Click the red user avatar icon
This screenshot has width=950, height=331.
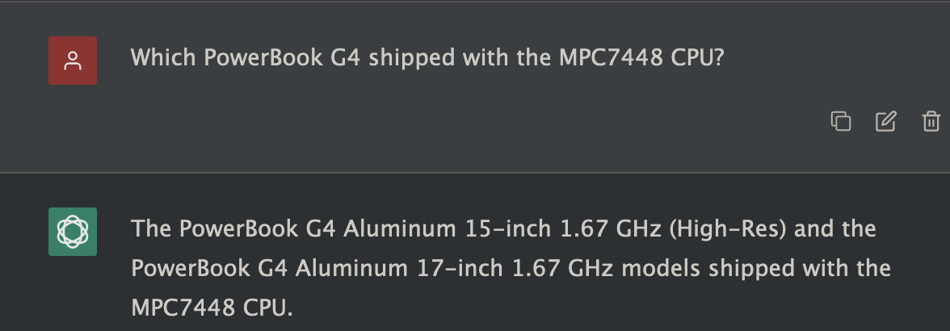click(x=73, y=61)
